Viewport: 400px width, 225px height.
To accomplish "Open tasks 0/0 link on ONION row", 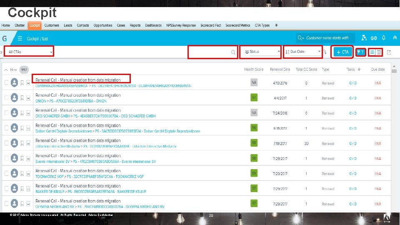I will pyautogui.click(x=353, y=98).
